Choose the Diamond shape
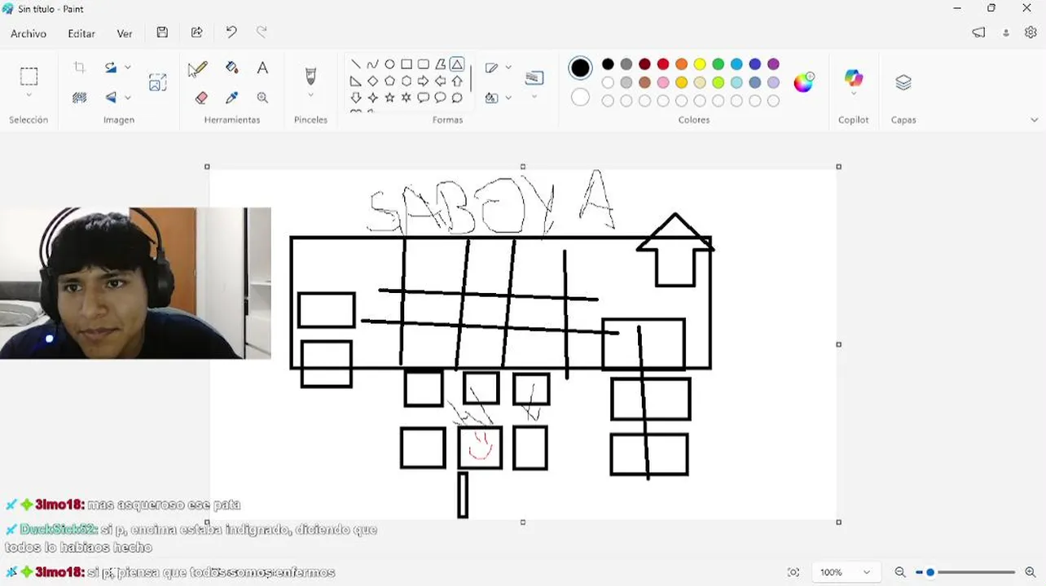The width and height of the screenshot is (1046, 586). (372, 81)
